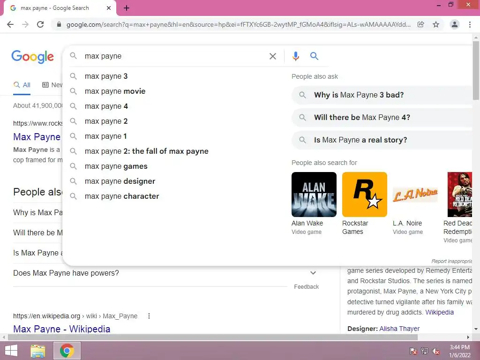Click the Chrome icon in the taskbar
Viewport: 480px width, 360px height.
(67, 351)
